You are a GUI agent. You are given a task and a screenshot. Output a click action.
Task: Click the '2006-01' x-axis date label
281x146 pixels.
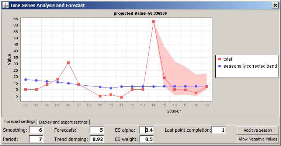(x=174, y=111)
